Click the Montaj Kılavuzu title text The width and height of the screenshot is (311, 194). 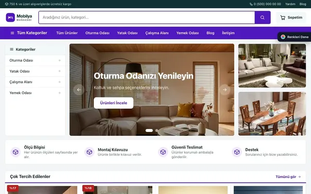coord(113,150)
